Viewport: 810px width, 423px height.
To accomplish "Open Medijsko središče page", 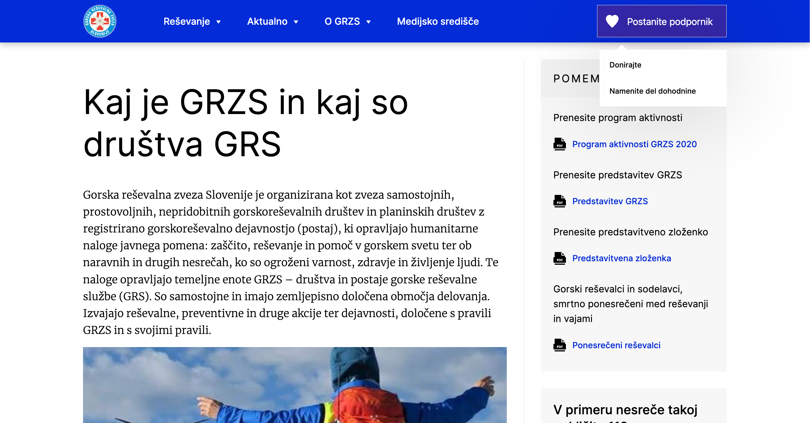I will 437,21.
